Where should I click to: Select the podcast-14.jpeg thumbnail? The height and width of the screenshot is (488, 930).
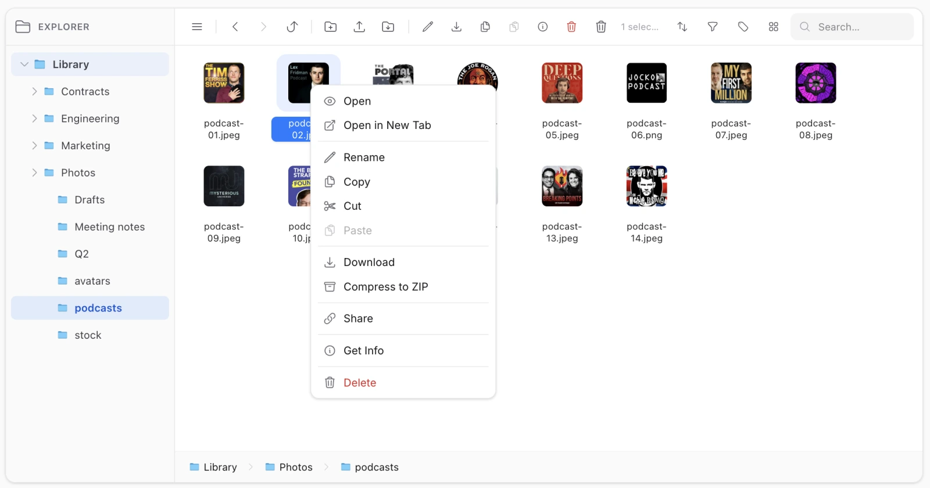coord(646,186)
